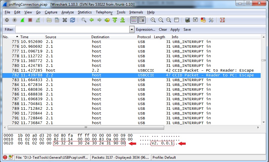The height and width of the screenshot is (162, 269).
Task: Open the Help menu
Action: 151,12
